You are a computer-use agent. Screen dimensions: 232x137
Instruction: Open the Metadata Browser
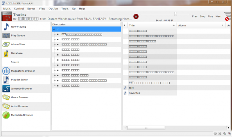(x=26, y=115)
